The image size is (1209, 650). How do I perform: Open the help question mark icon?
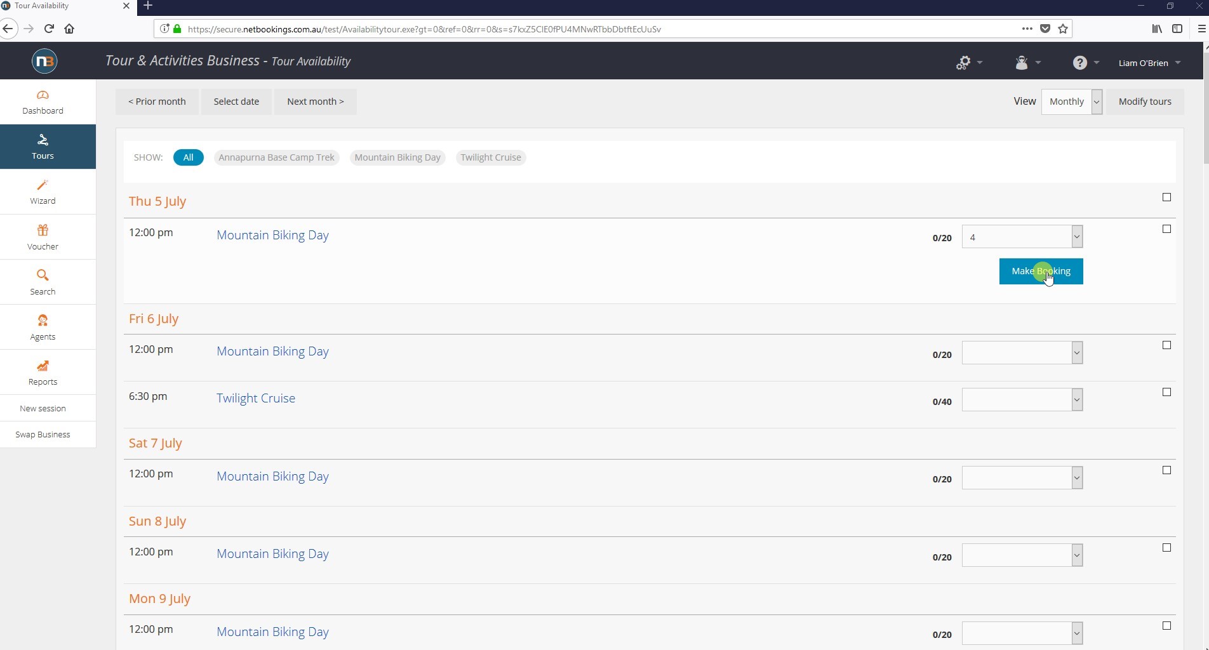[1079, 62]
